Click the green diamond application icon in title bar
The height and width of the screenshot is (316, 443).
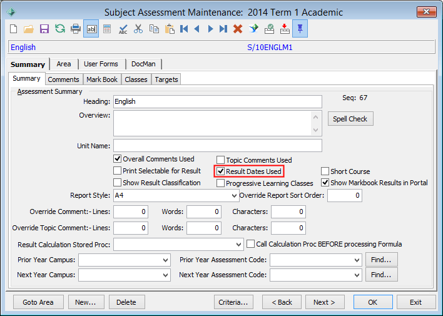[x=11, y=12]
